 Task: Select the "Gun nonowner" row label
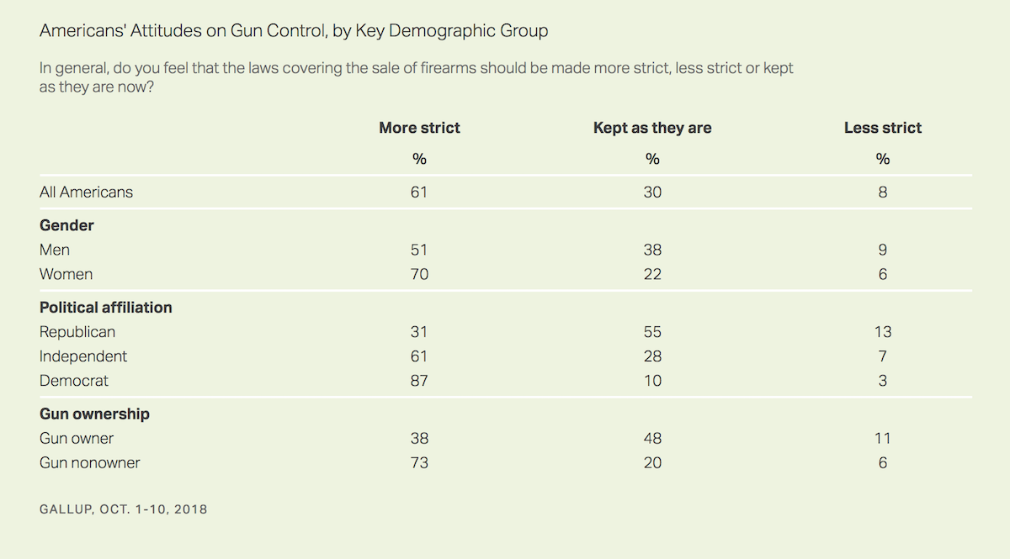click(x=90, y=462)
